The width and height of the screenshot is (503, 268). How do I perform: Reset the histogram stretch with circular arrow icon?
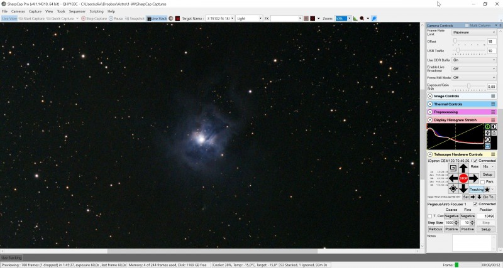point(487,139)
